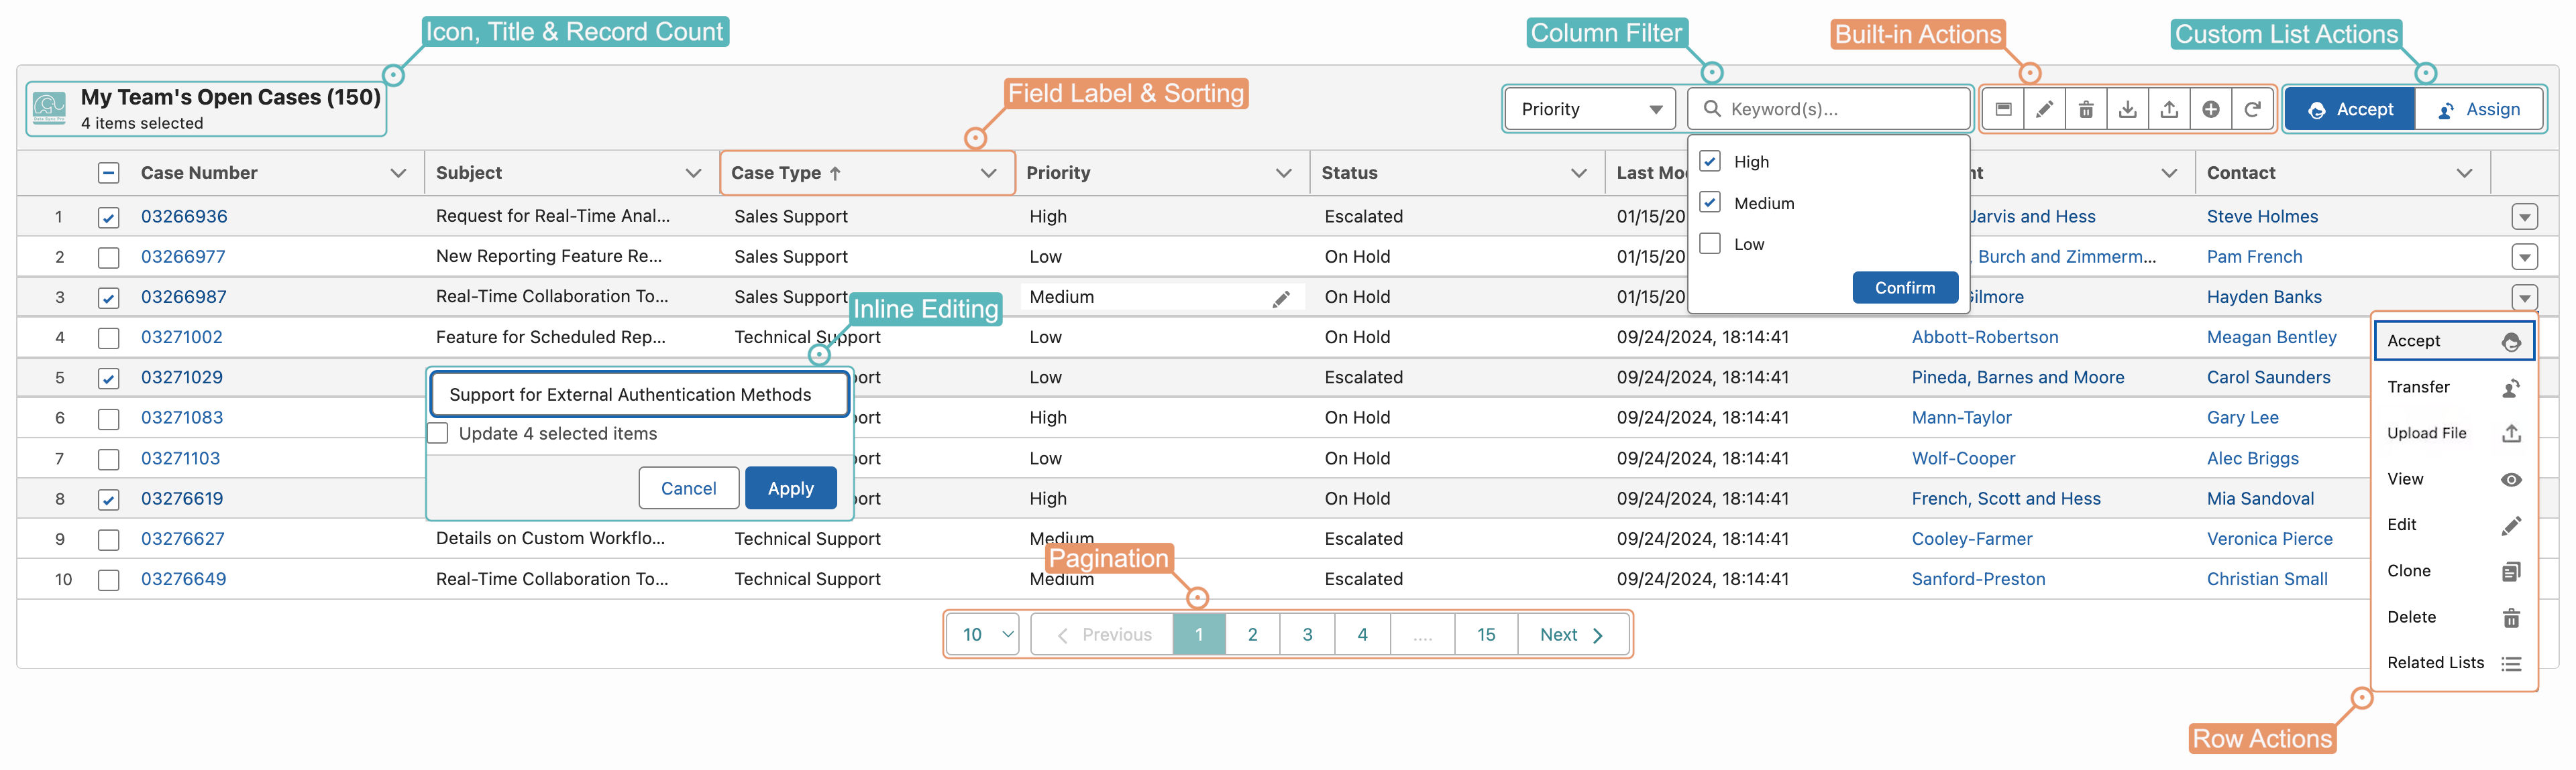Click the Assign list action button

2479,110
